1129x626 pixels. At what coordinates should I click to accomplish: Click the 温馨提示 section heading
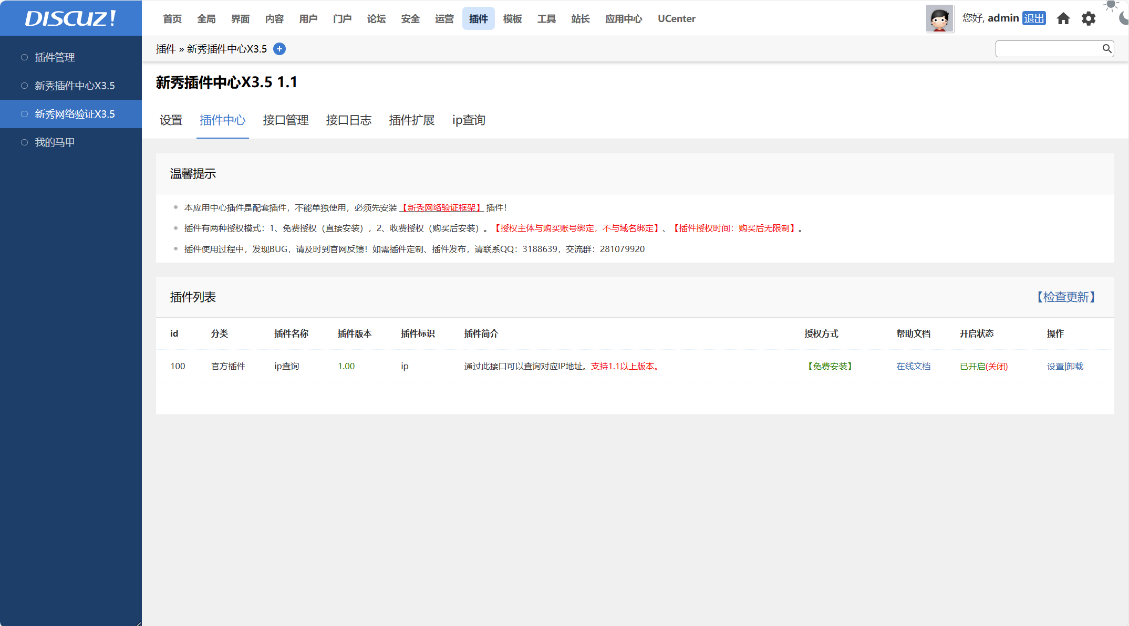(193, 174)
